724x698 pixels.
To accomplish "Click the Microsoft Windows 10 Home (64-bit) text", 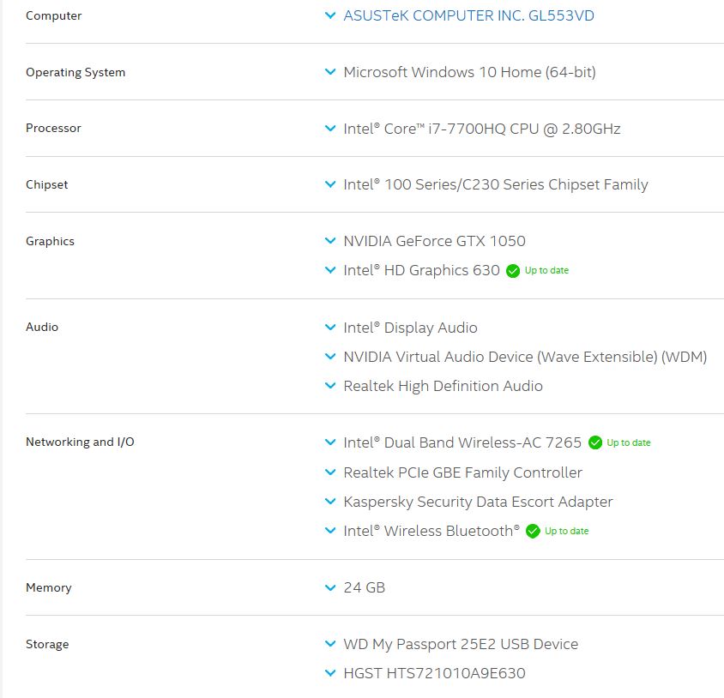I will 469,72.
